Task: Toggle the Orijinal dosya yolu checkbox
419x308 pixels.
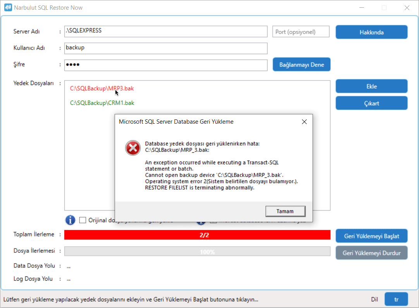Action: click(x=82, y=220)
